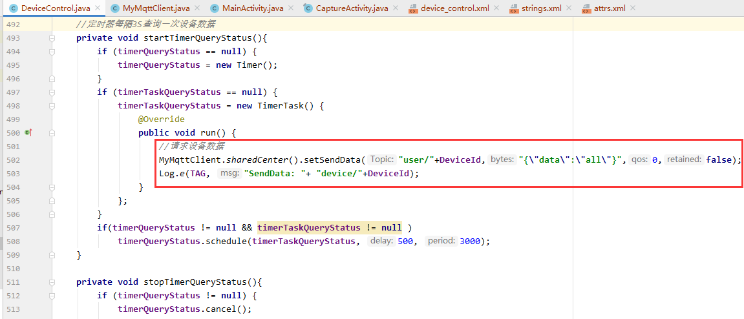Viewport: 744px width, 319px height.
Task: Click line number 508 in the gutter
Action: coord(14,242)
